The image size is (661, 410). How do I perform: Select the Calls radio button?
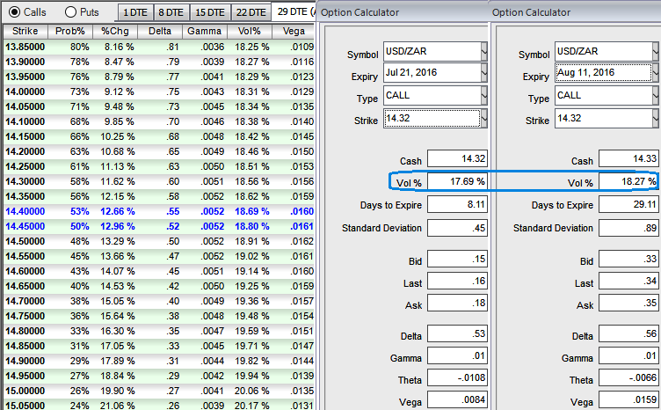tap(11, 12)
